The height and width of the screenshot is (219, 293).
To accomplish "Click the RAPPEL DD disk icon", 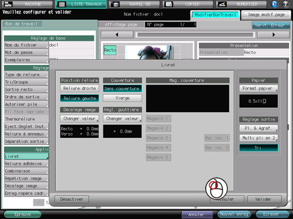I will point(115,5).
